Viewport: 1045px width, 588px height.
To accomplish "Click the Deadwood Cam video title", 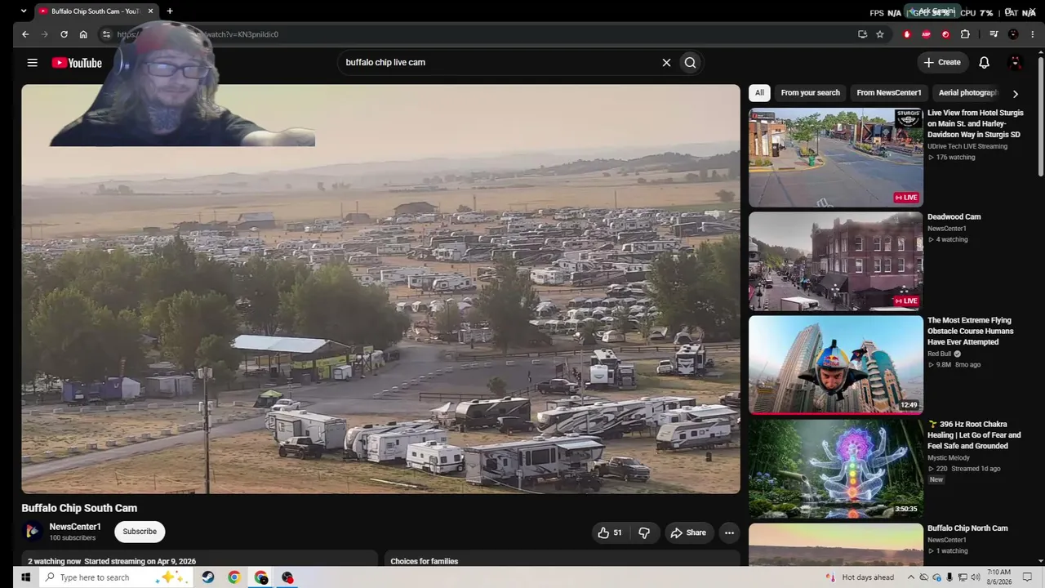I will click(954, 216).
